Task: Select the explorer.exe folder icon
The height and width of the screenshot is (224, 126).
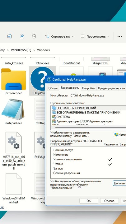Action: pos(14,79)
